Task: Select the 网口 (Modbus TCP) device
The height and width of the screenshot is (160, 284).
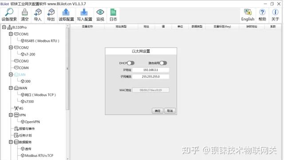Action: pos(38,95)
